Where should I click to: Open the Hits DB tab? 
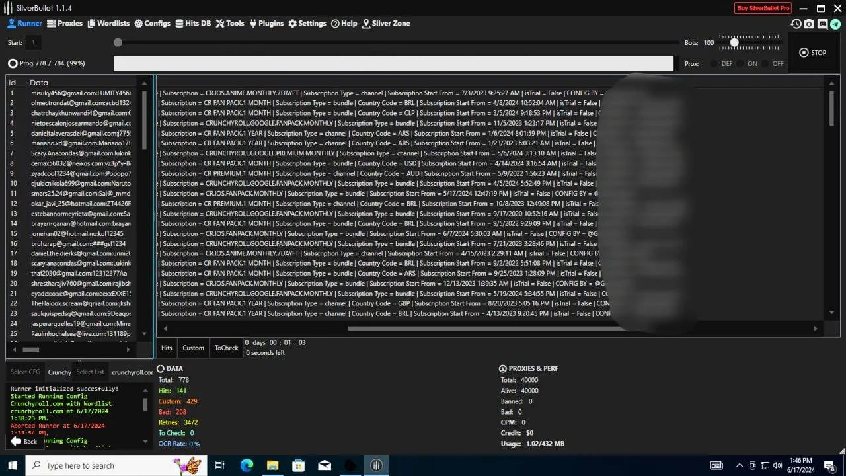click(x=193, y=23)
